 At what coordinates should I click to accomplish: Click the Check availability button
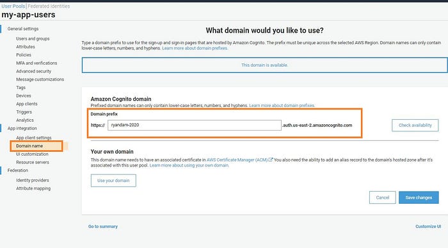[415, 126]
